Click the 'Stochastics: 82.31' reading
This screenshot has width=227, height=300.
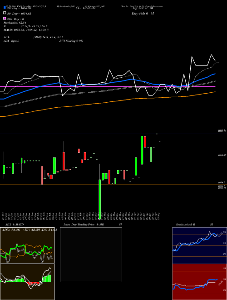tap(15, 23)
